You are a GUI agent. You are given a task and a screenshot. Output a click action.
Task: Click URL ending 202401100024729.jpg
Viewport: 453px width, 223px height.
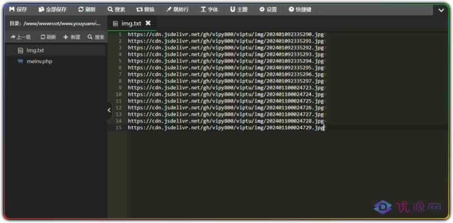click(x=225, y=128)
